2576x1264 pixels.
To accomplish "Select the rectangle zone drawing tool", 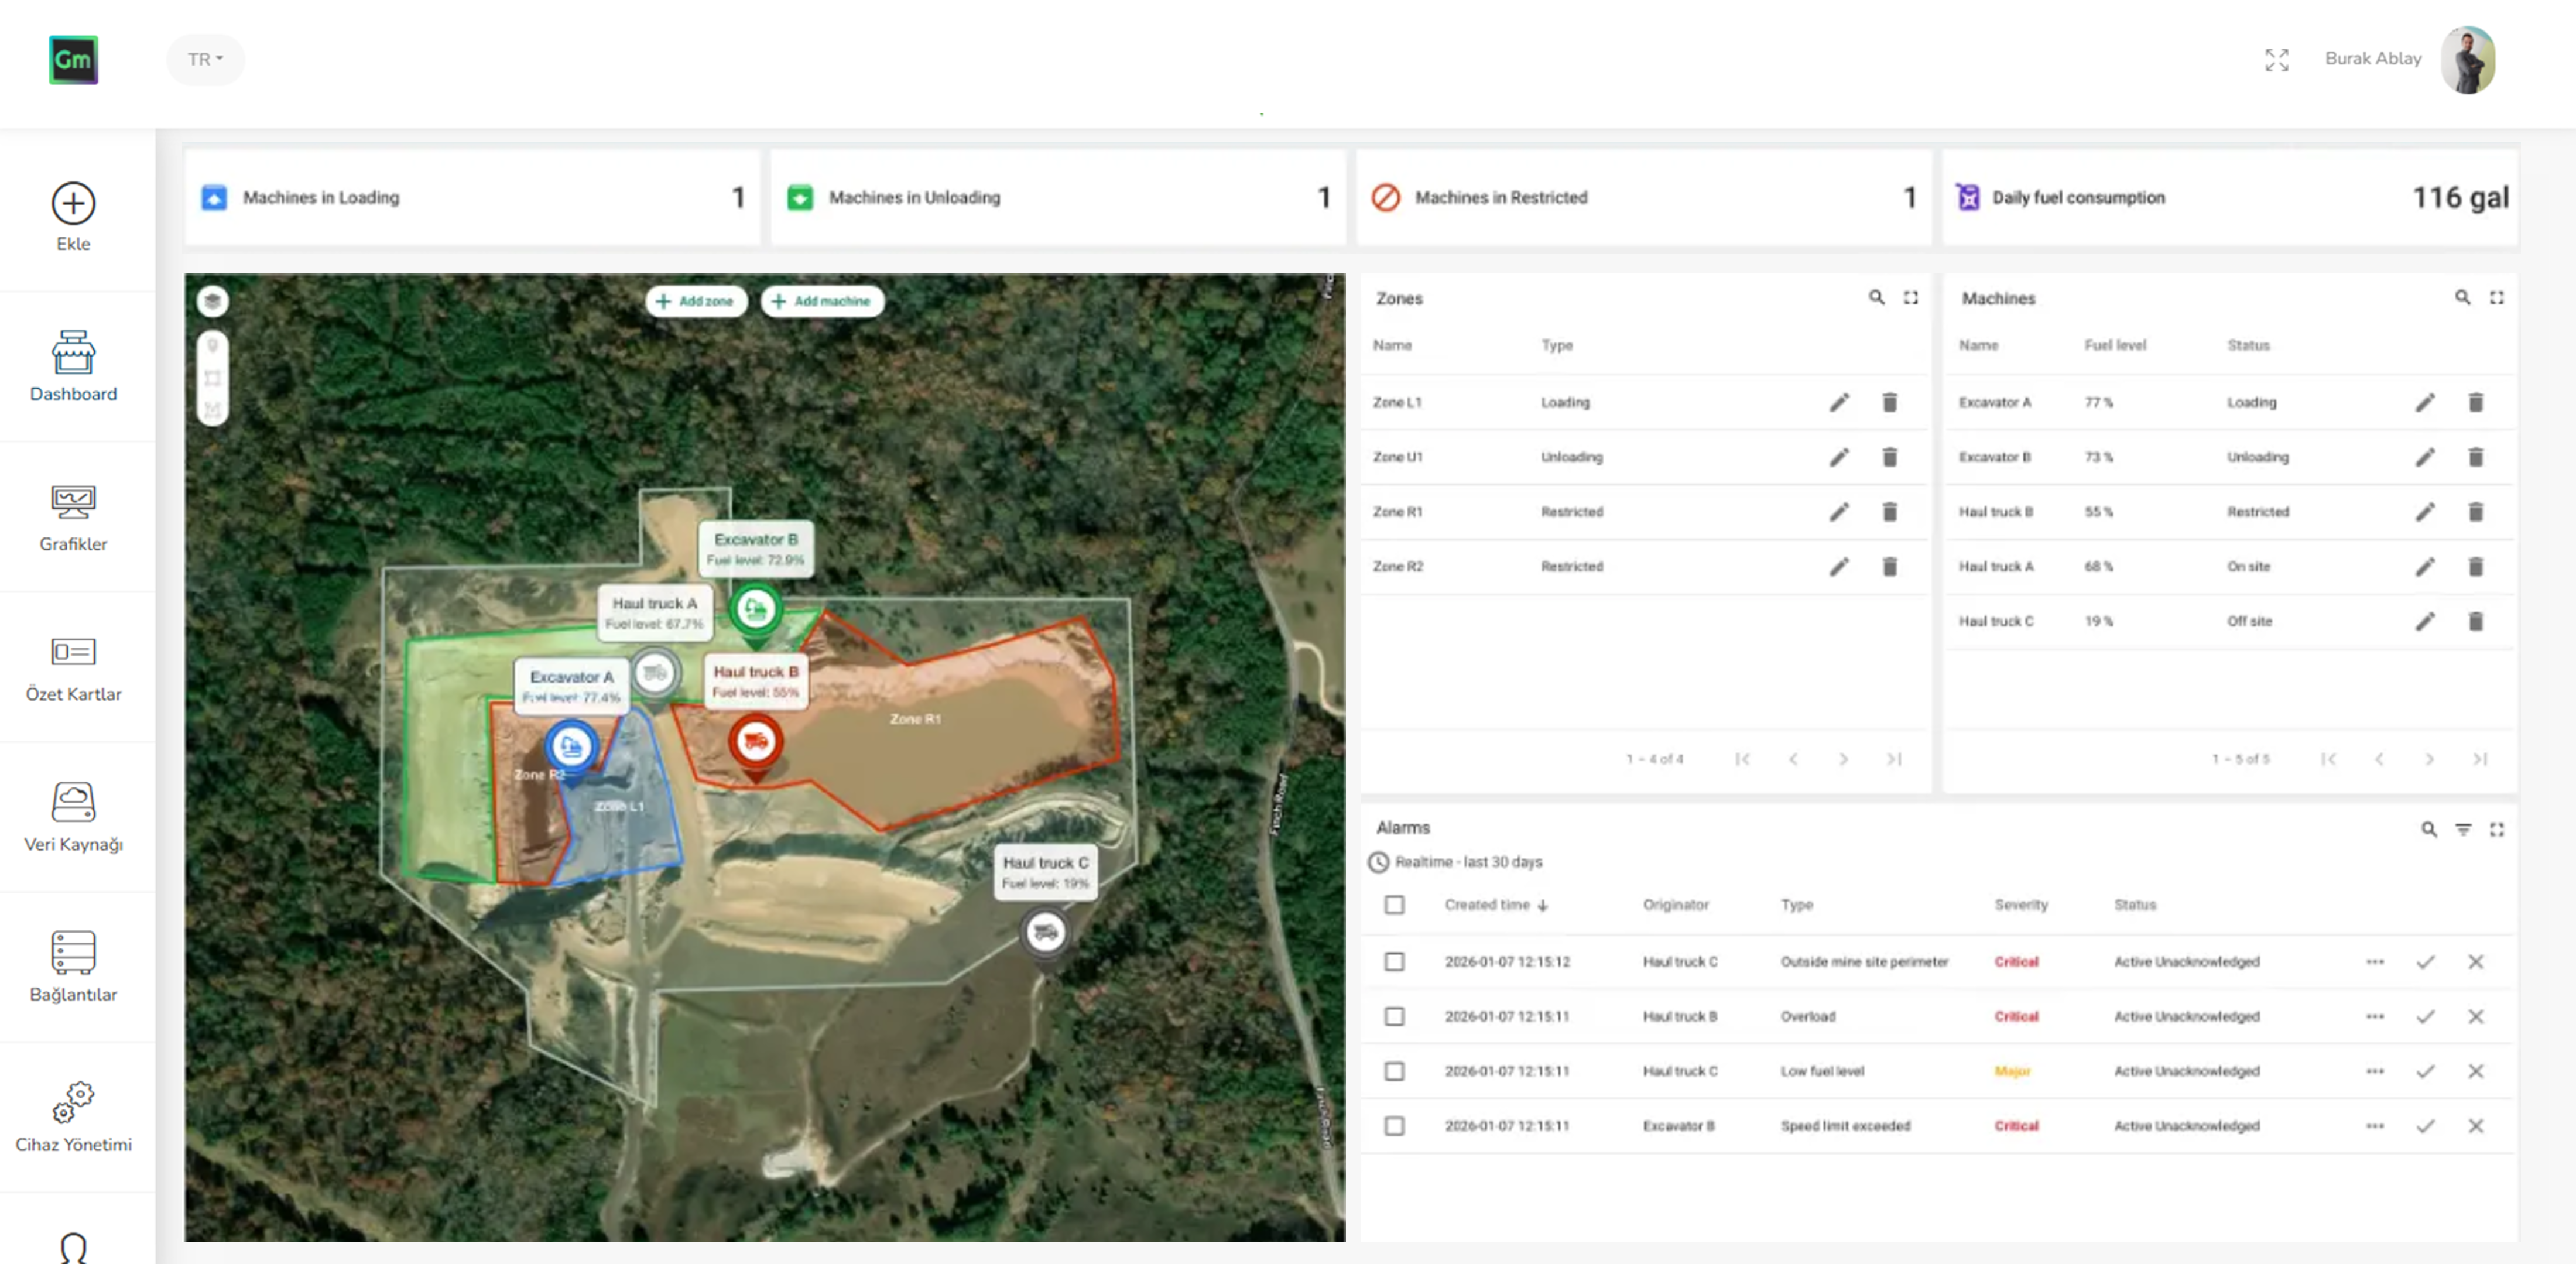I will click(213, 378).
